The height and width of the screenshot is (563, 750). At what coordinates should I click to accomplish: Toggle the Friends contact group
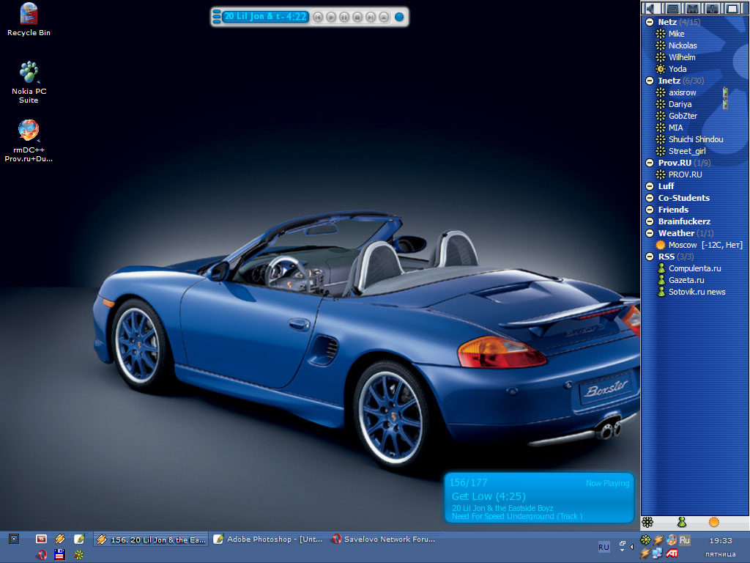(x=650, y=210)
